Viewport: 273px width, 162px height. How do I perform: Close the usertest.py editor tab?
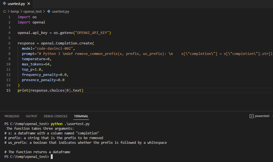[x=29, y=4]
